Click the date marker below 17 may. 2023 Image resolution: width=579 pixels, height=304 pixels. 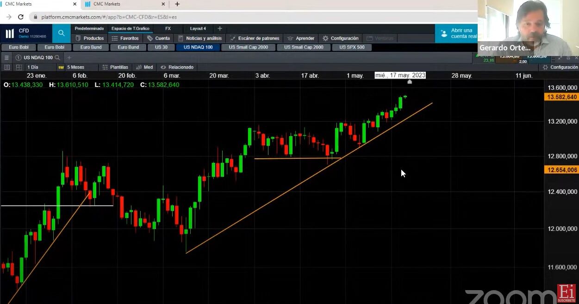pyautogui.click(x=410, y=82)
